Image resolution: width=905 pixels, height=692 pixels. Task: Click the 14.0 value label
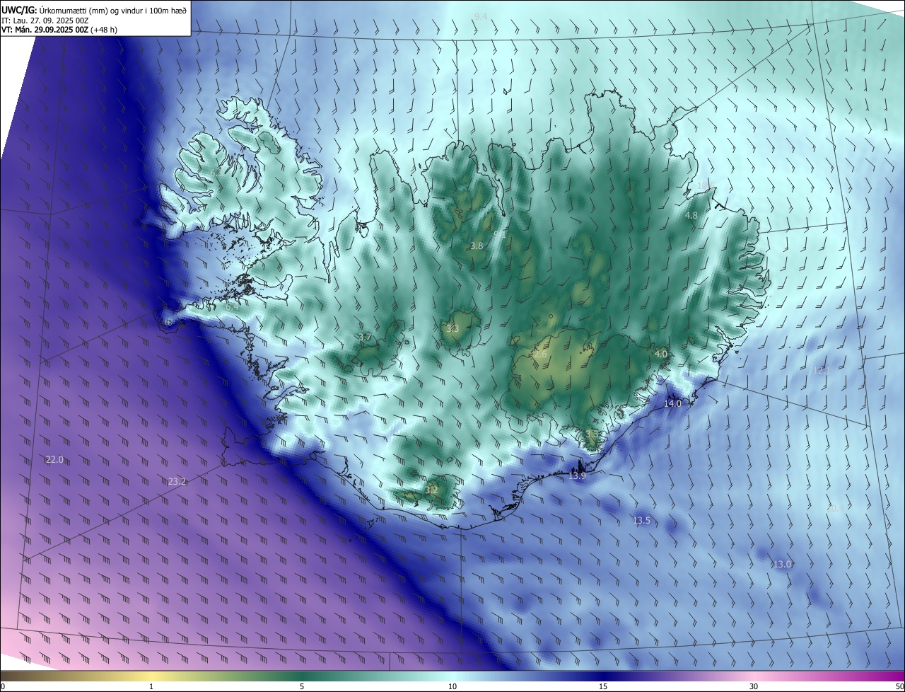click(x=673, y=403)
